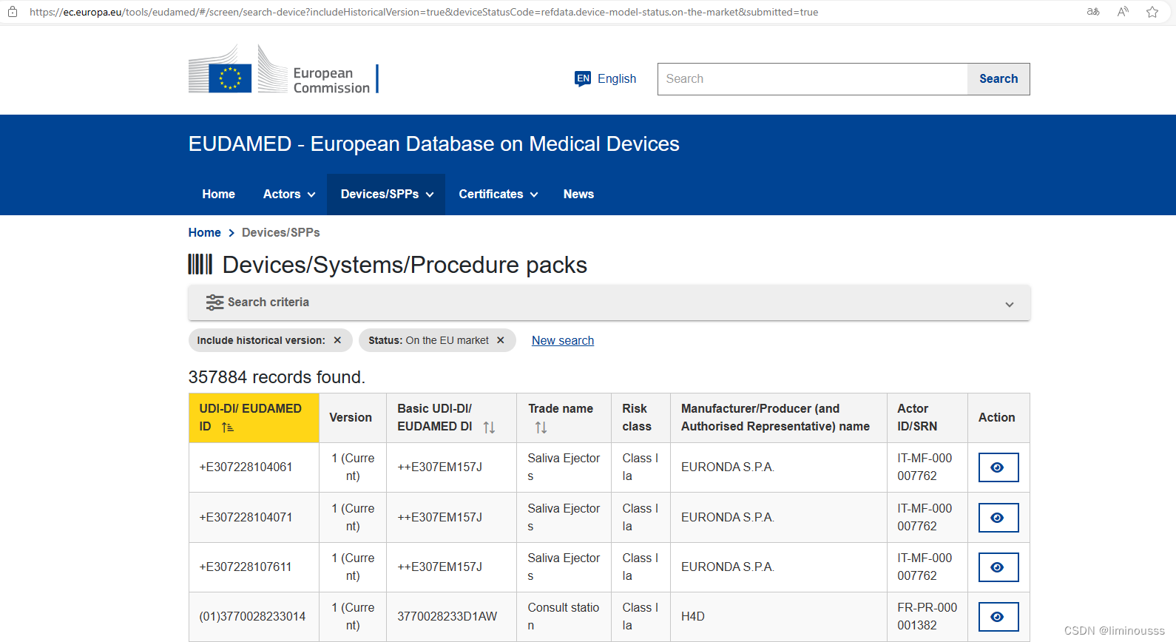Click Actor ID FR-PR-000001382
The image size is (1176, 642).
tap(927, 617)
